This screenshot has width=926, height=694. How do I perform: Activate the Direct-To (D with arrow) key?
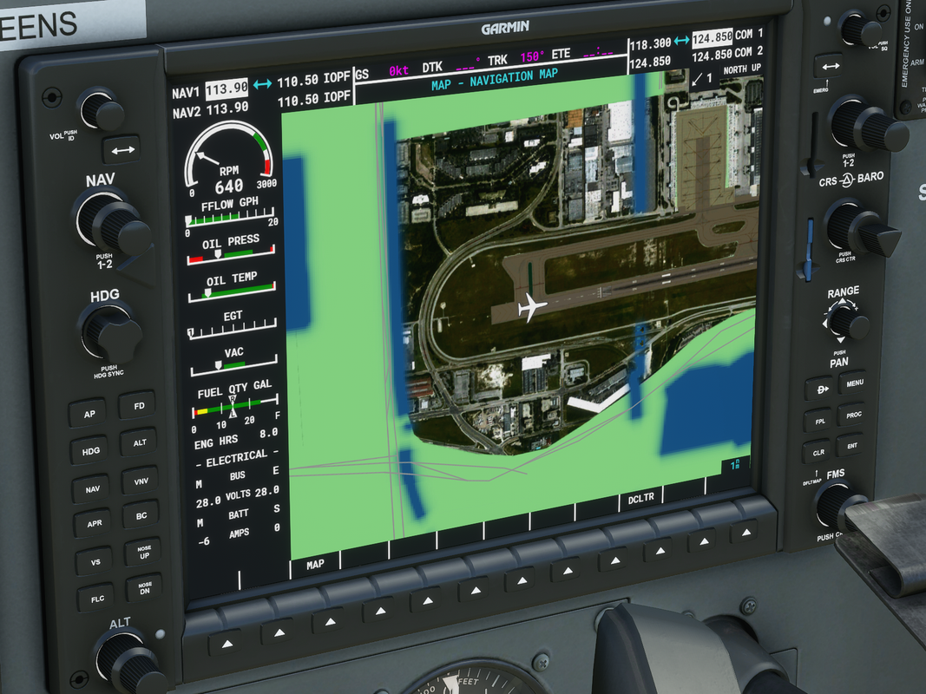(x=823, y=389)
